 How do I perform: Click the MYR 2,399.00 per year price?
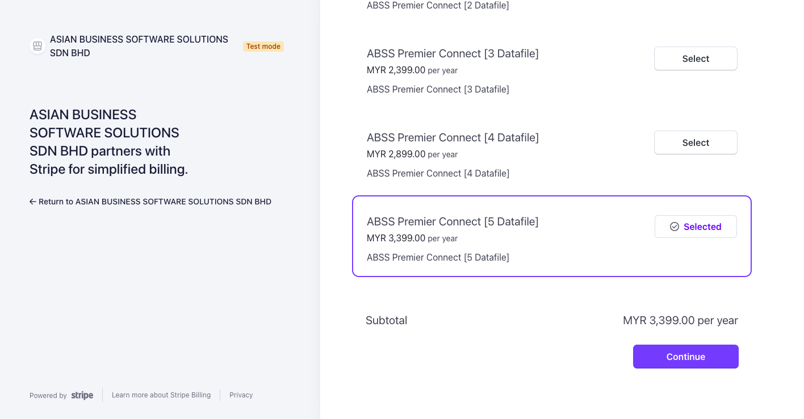click(x=412, y=70)
